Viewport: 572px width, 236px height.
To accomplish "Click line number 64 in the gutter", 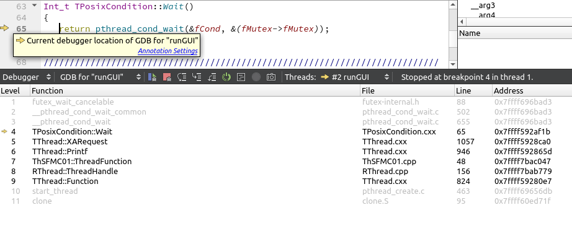I will coord(22,17).
